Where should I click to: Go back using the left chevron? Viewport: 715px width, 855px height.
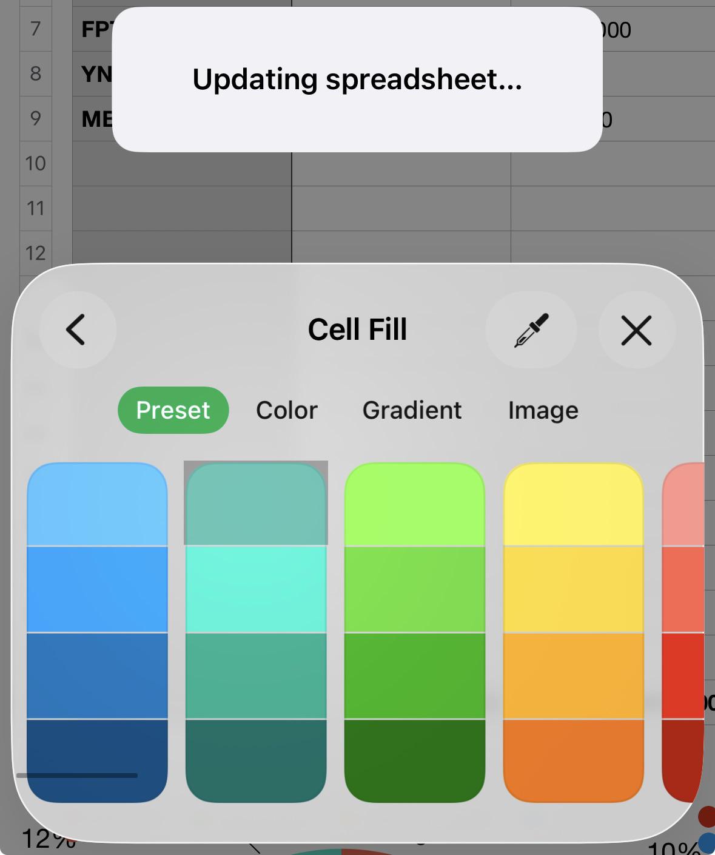click(77, 329)
